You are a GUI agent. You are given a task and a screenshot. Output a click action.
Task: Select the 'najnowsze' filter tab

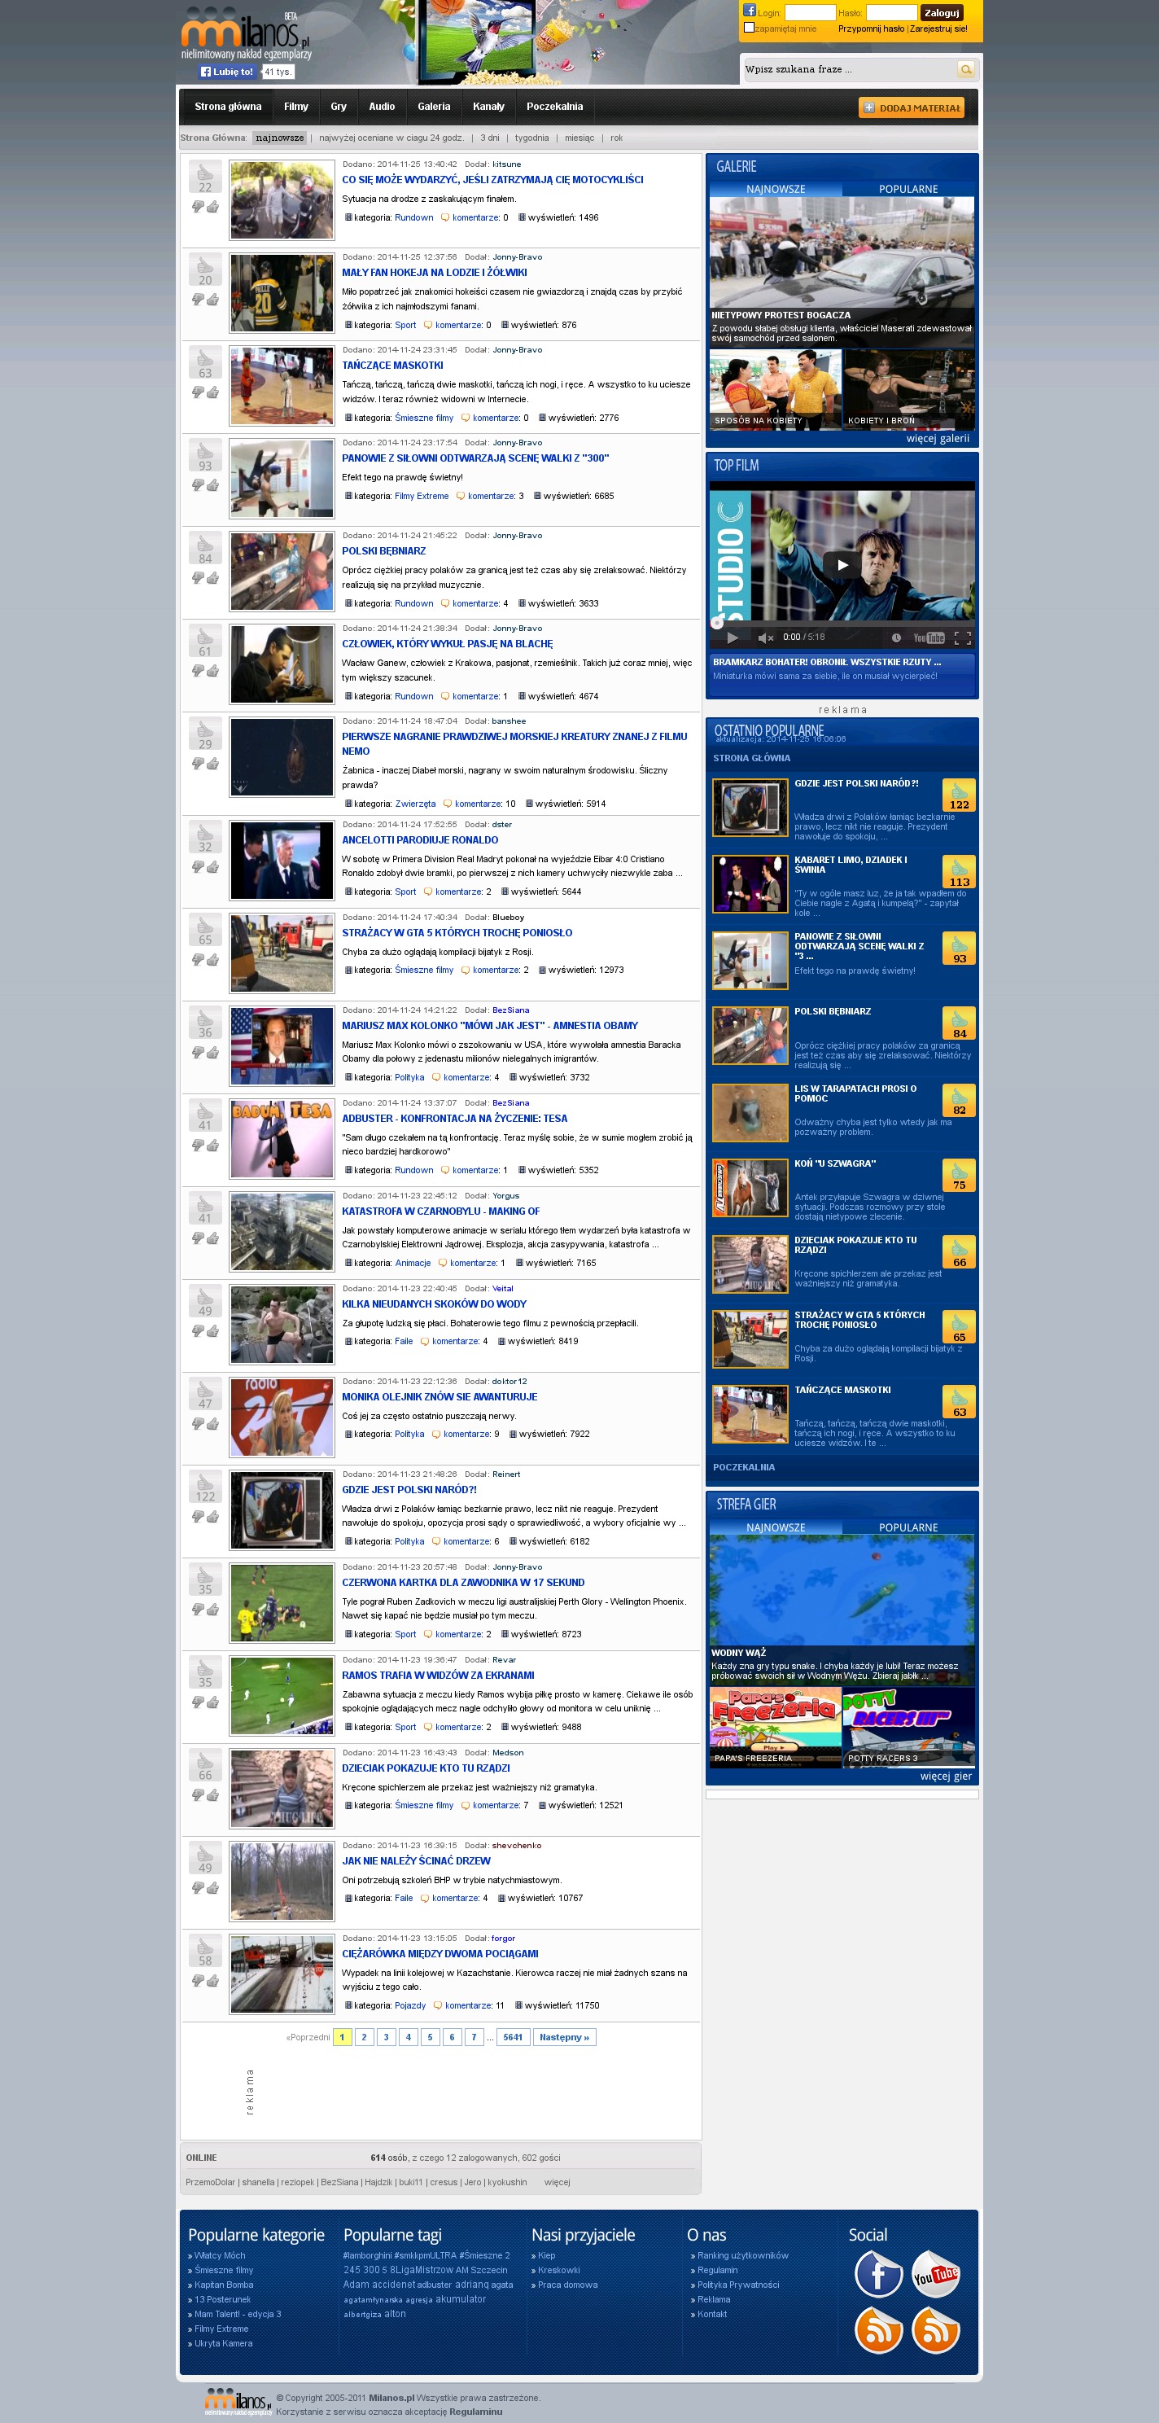[x=280, y=138]
